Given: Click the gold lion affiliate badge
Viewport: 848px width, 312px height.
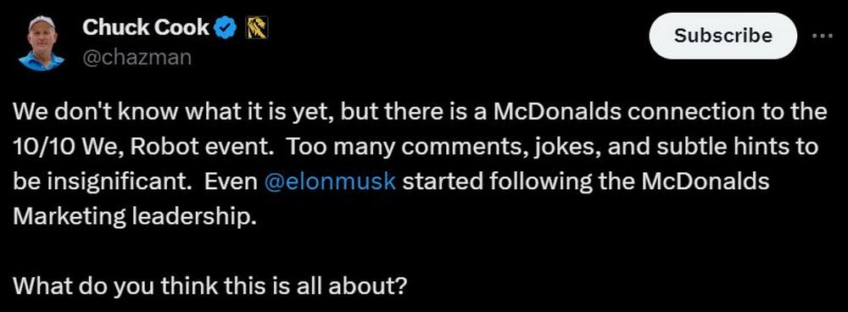Looking at the screenshot, I should [258, 28].
